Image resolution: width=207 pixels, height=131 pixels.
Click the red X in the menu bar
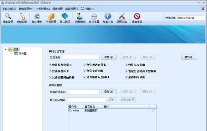click(x=203, y=9)
